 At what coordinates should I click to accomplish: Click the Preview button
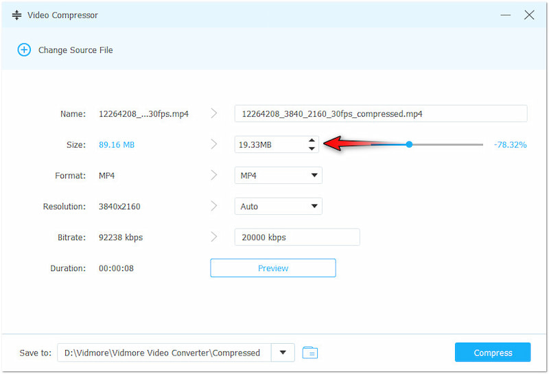[272, 268]
